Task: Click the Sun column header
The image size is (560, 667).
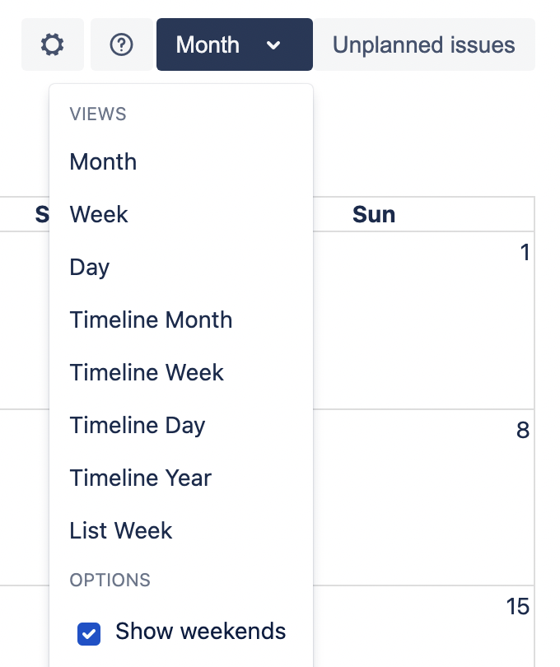Action: click(373, 214)
